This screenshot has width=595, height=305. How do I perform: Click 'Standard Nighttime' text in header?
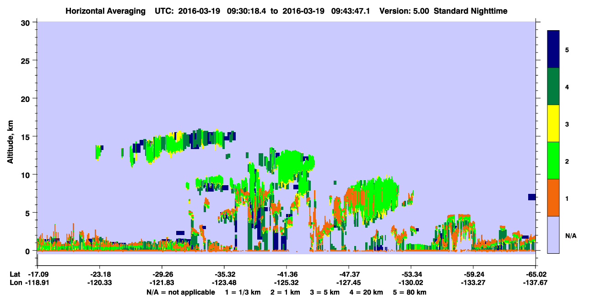coord(470,11)
